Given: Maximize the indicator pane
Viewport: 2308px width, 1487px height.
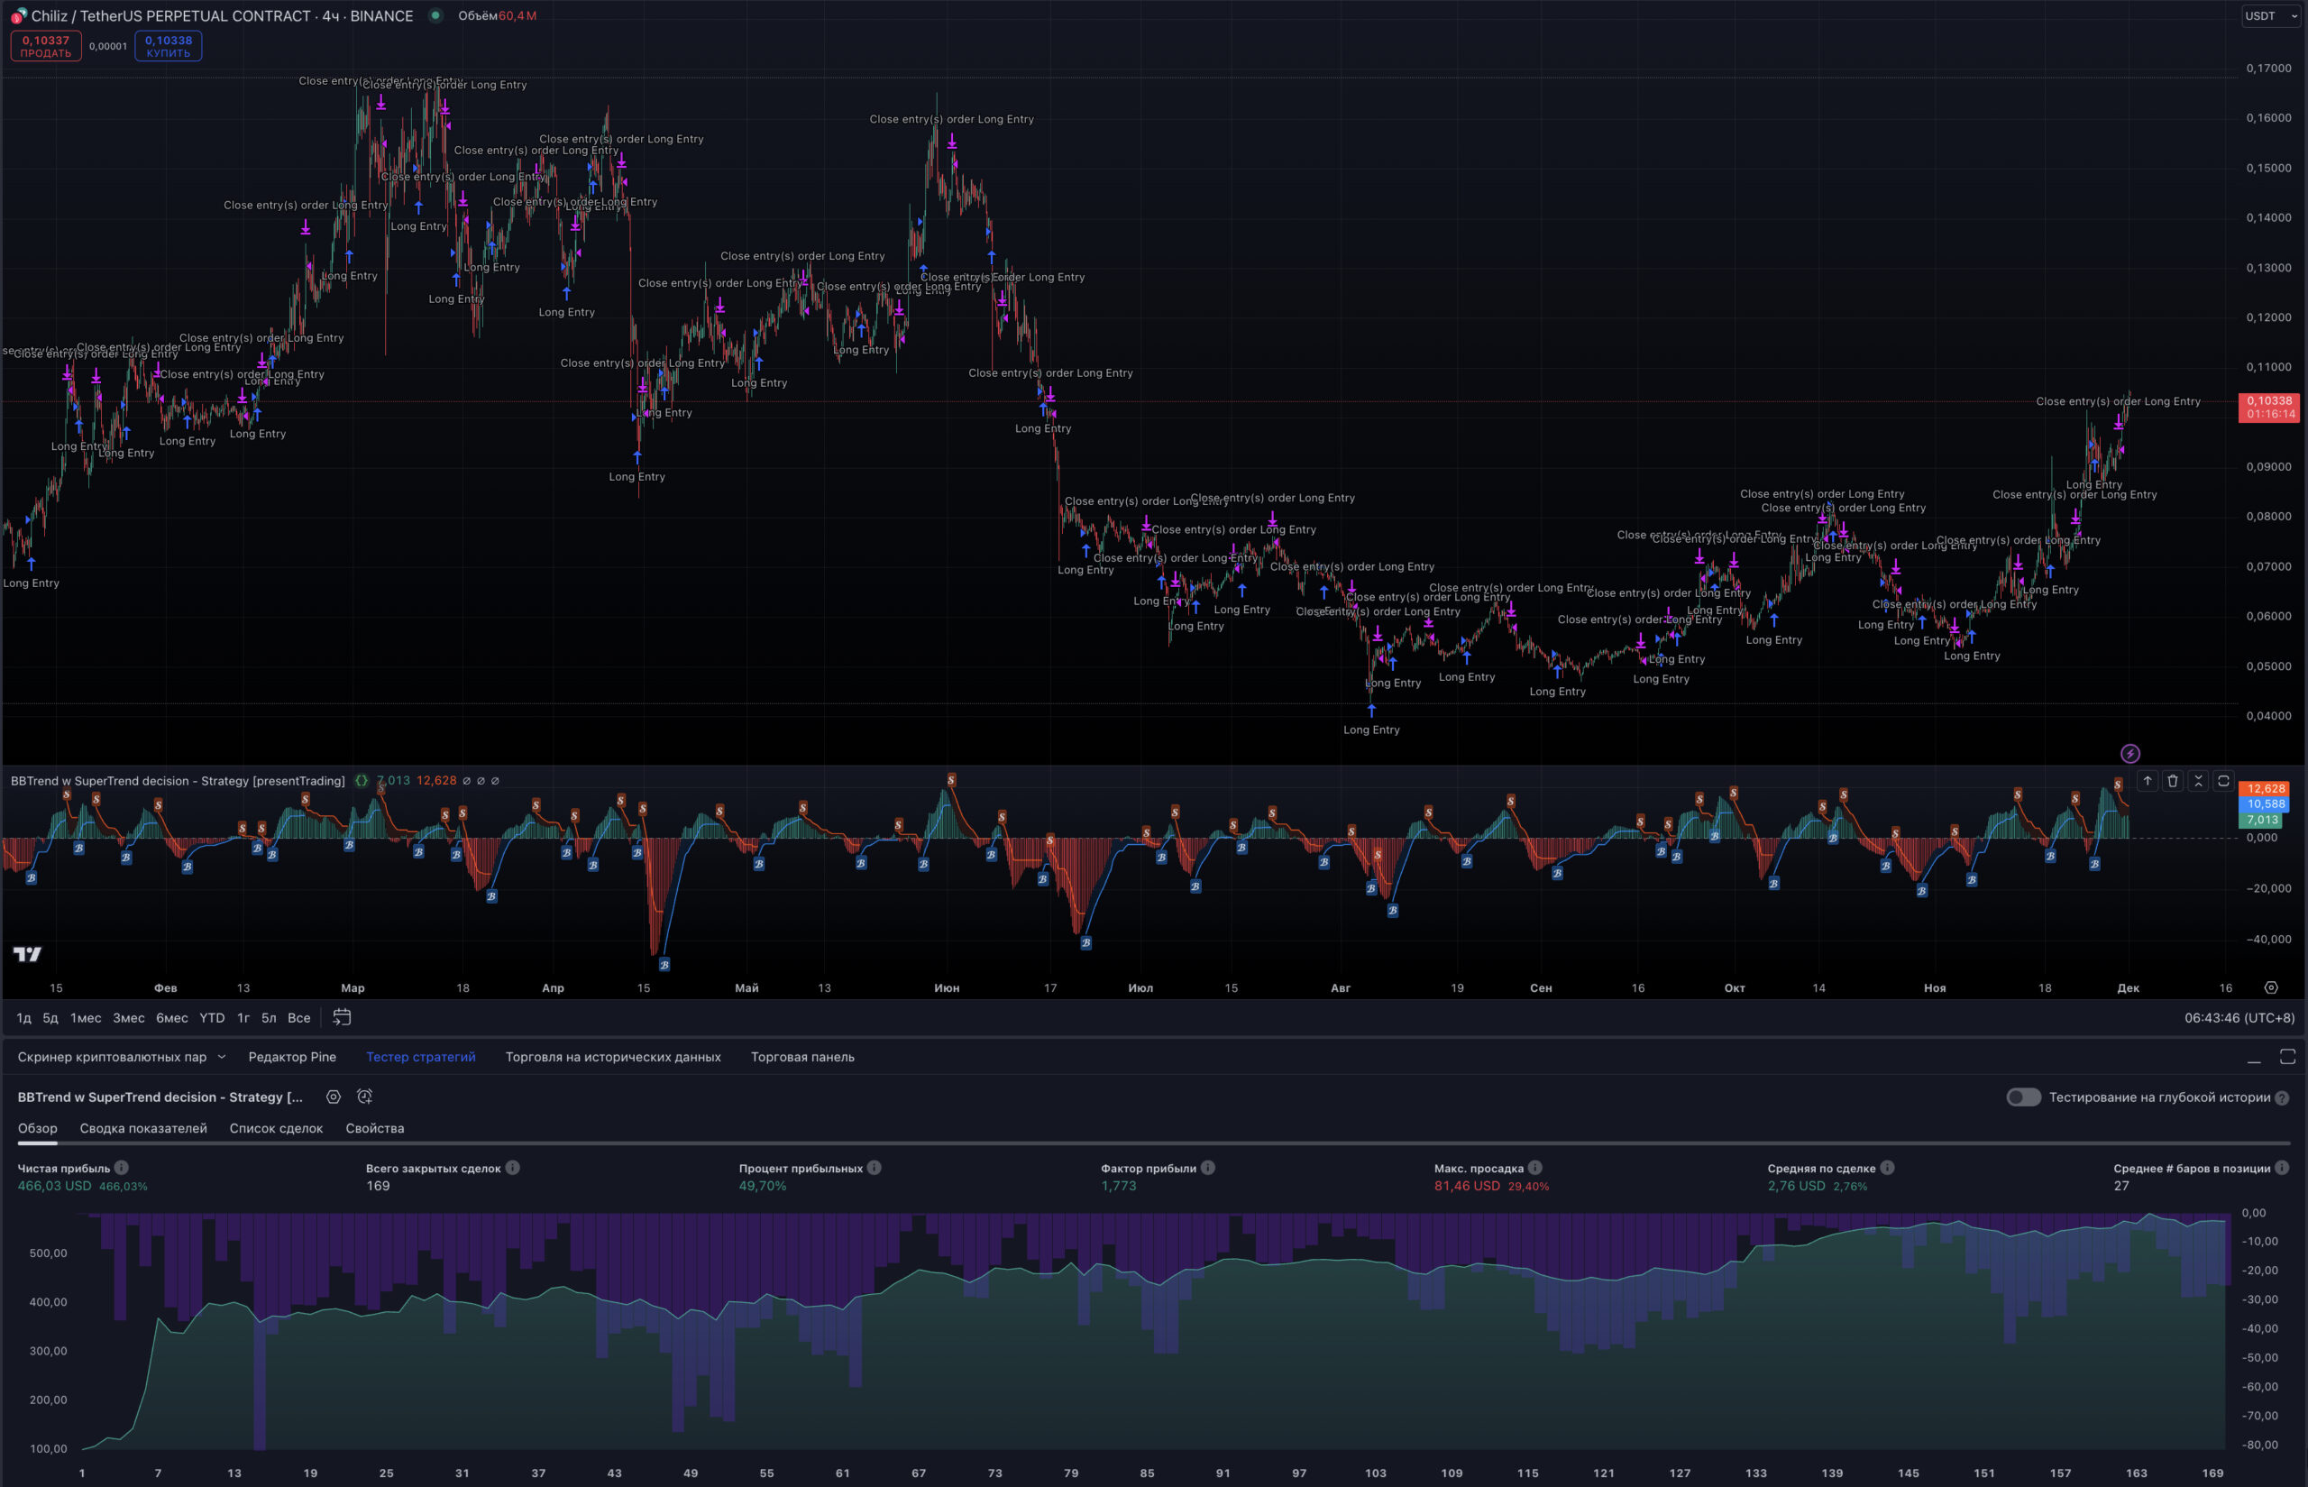Looking at the screenshot, I should pyautogui.click(x=2224, y=781).
